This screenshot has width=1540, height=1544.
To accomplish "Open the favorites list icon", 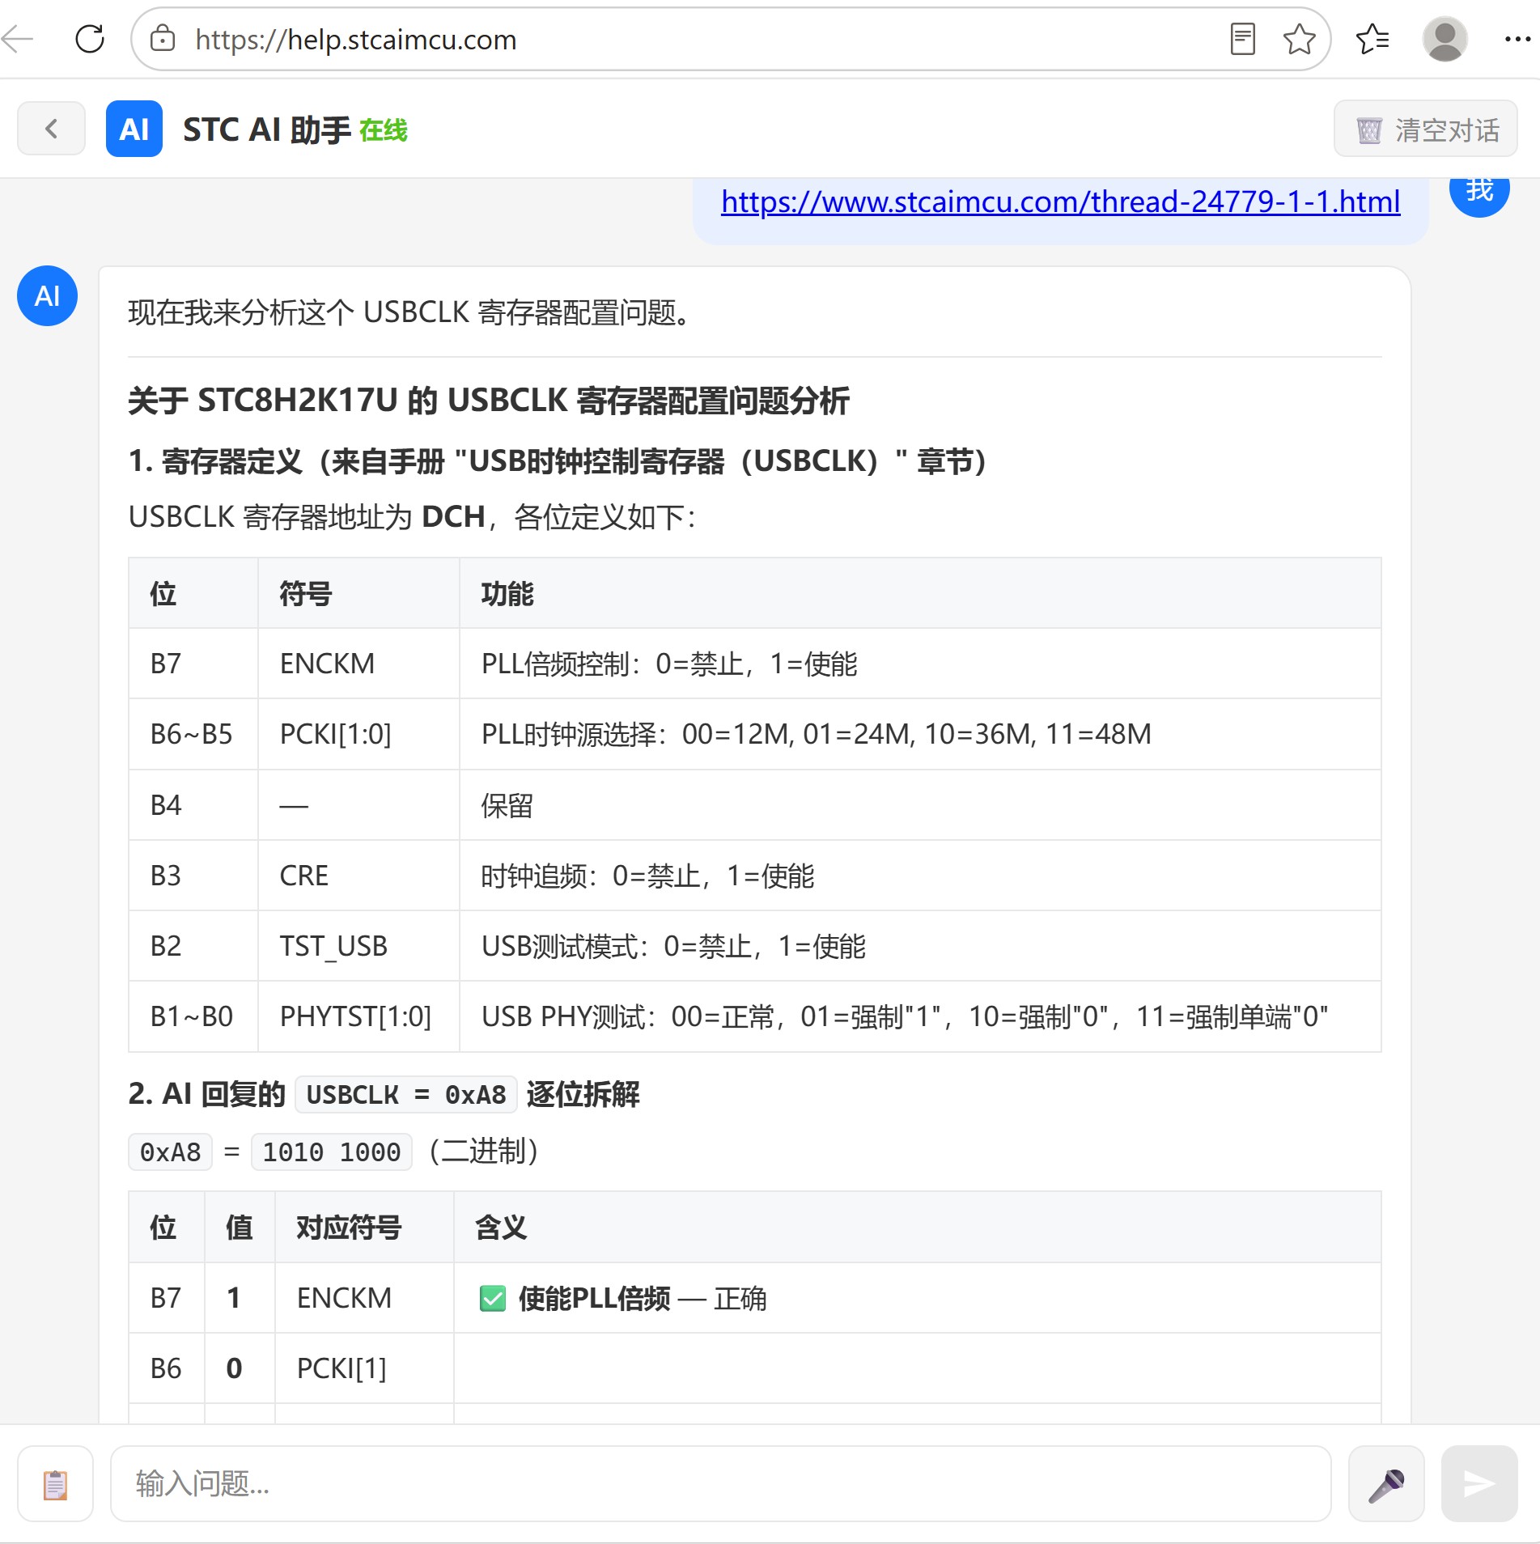I will (1372, 39).
